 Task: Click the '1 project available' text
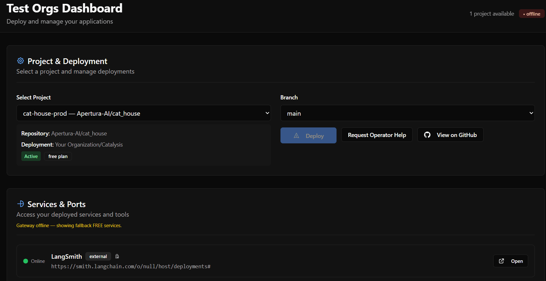[x=492, y=14]
